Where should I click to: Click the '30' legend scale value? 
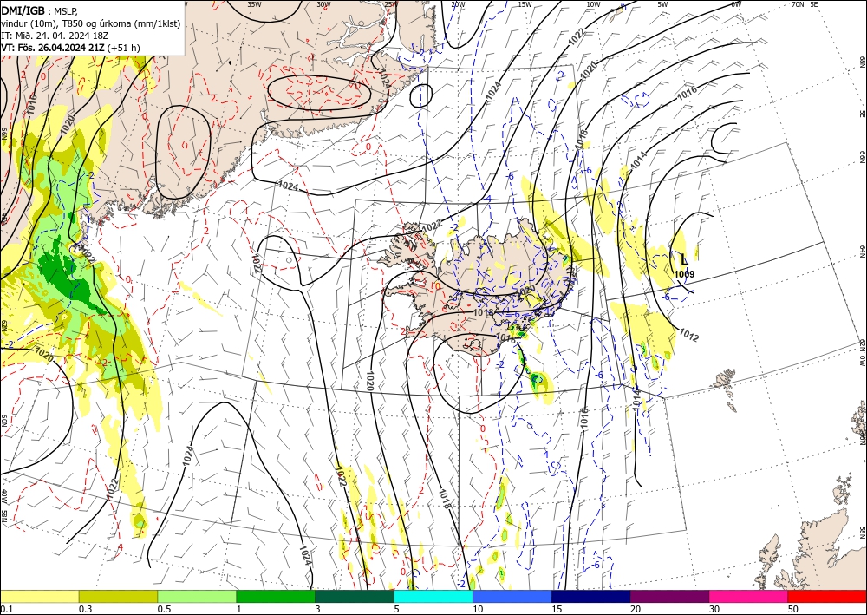[x=714, y=609]
